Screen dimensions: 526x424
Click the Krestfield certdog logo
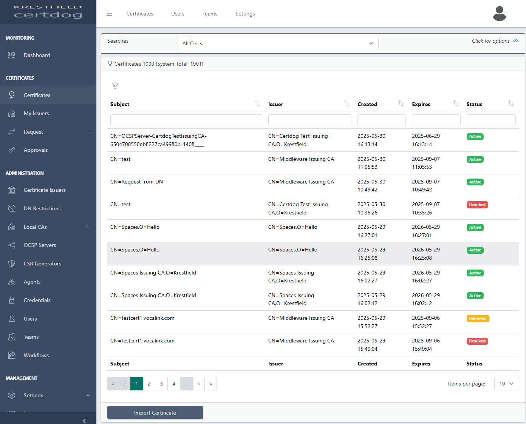(48, 12)
